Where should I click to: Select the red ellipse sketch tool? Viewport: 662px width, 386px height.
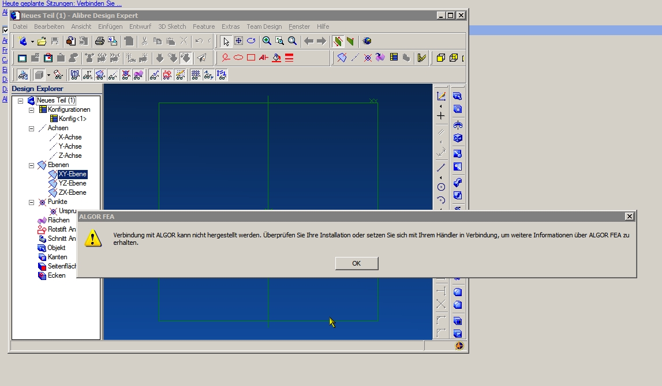pos(238,58)
